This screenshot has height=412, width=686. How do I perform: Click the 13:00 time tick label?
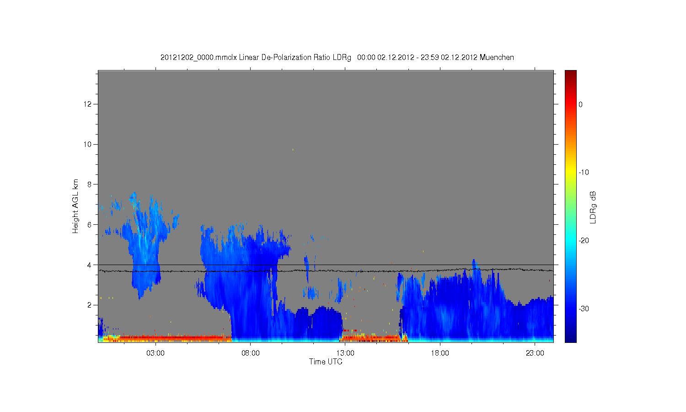click(345, 353)
